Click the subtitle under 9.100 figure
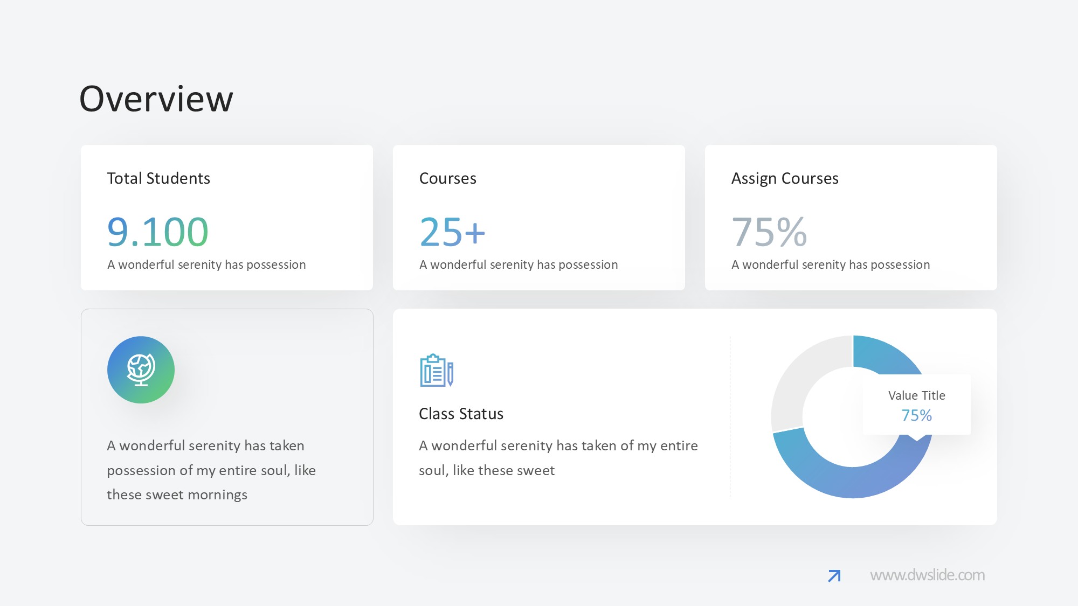 206,264
